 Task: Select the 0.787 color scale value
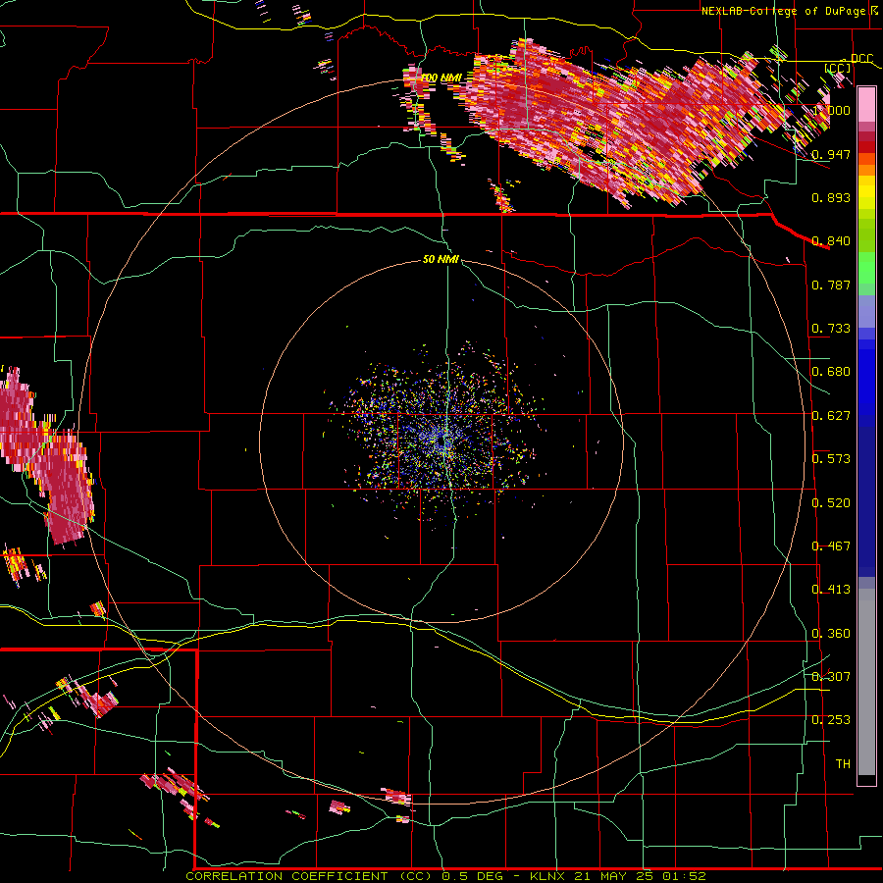831,285
